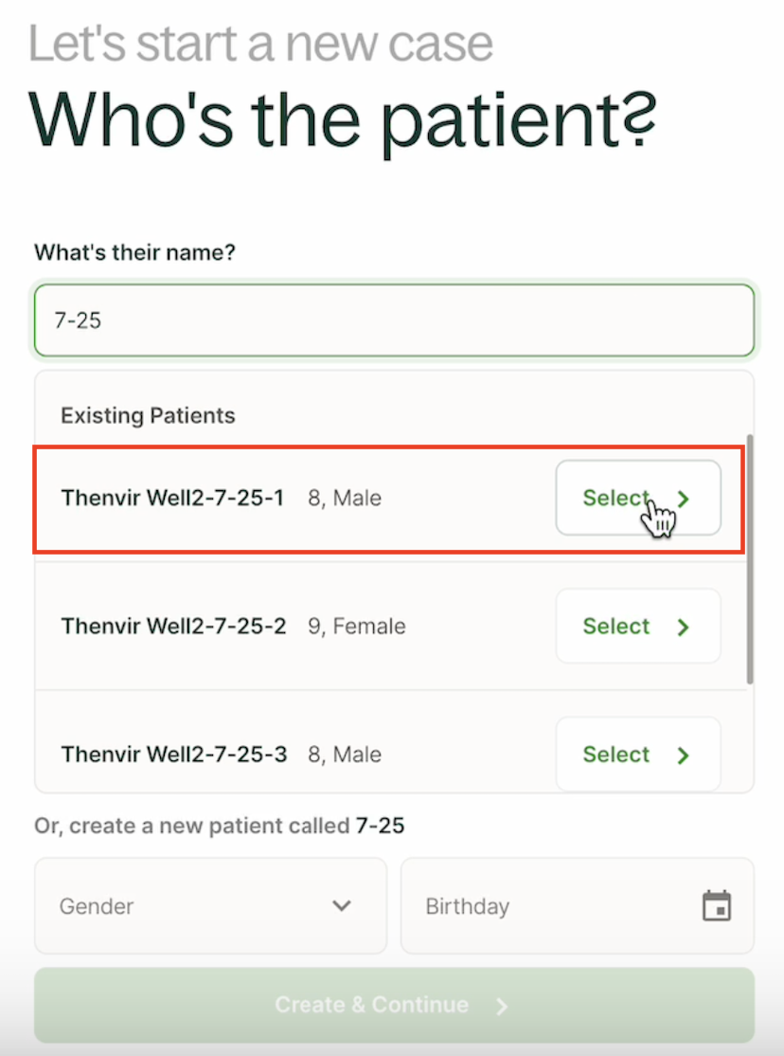This screenshot has height=1056, width=784.
Task: Choose Select for Thenvir Well2-7-25-3
Action: (636, 755)
